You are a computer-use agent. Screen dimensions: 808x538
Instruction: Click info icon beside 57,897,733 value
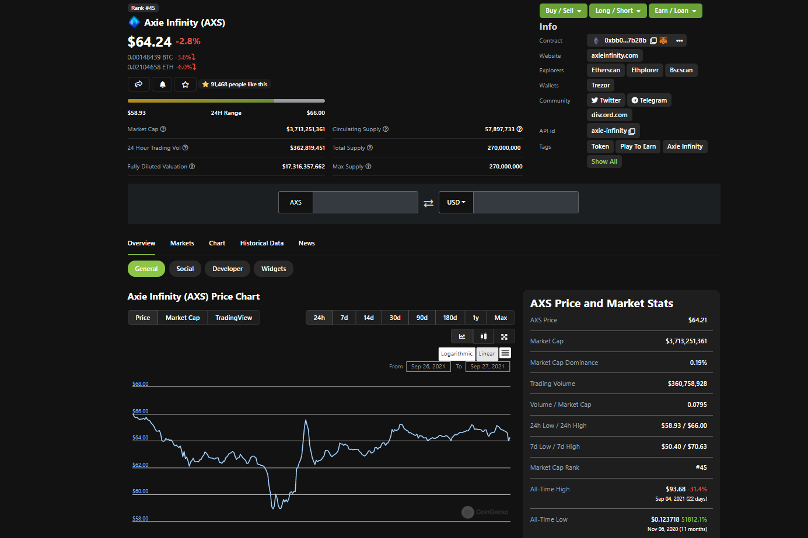[519, 129]
